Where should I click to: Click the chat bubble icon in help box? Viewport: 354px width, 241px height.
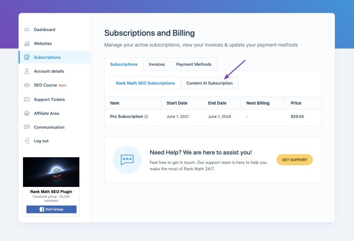click(x=127, y=160)
